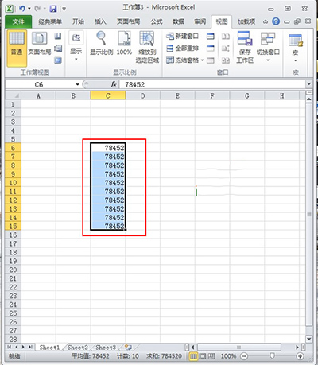Screen dimensions: 318x365
Task: Select column header F
Action: 212,95
